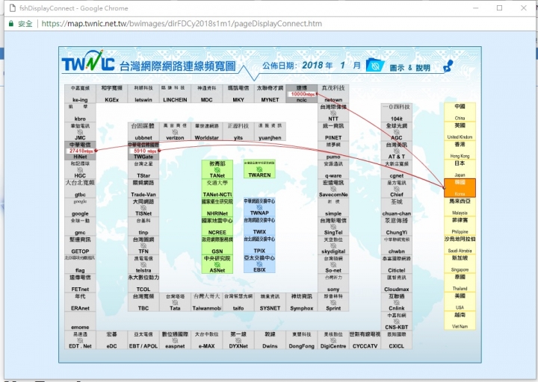Viewport: 538px width, 382px height.
Task: Select the So-net ISP cell
Action: point(333,264)
